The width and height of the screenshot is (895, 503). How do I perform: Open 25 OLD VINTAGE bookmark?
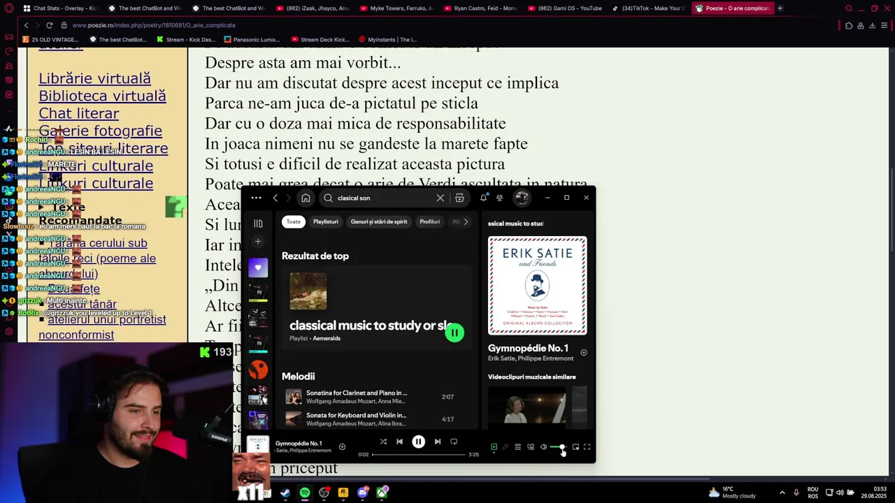[50, 40]
